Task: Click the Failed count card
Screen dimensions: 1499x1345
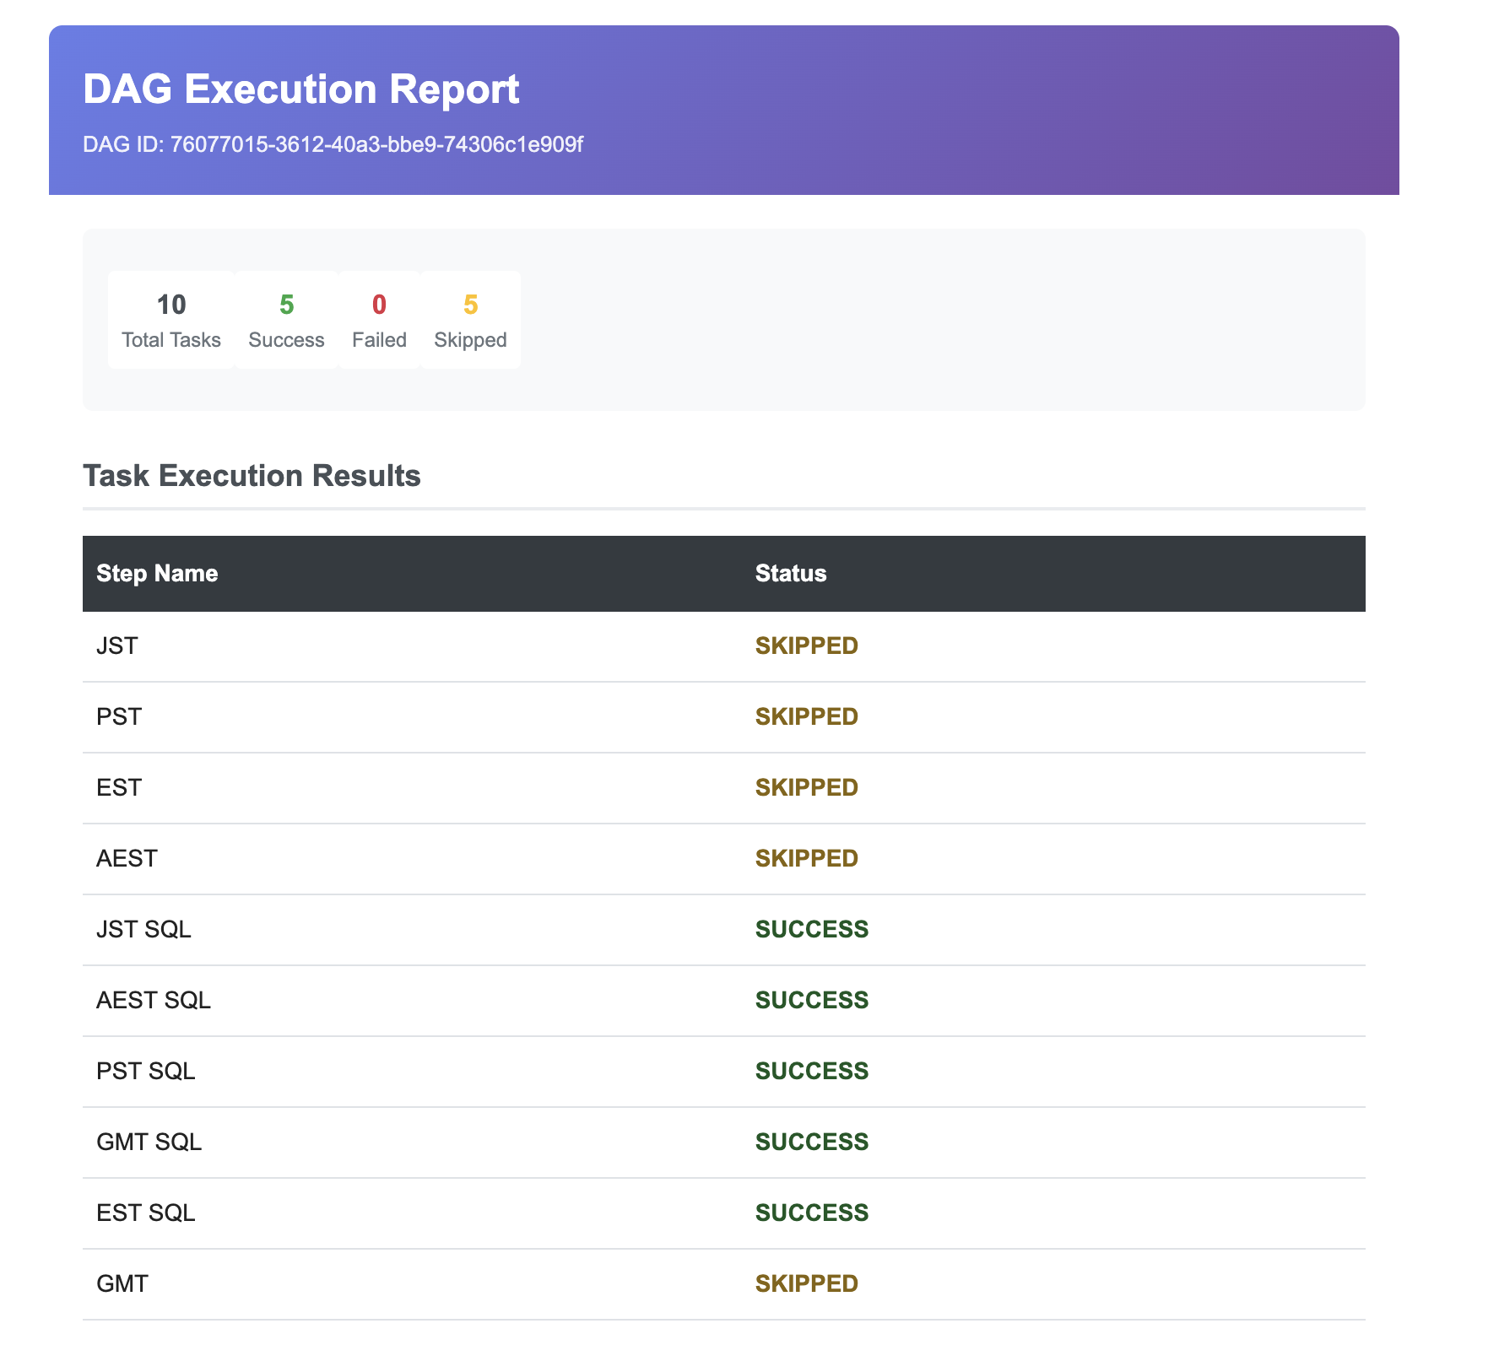Action: pyautogui.click(x=379, y=320)
